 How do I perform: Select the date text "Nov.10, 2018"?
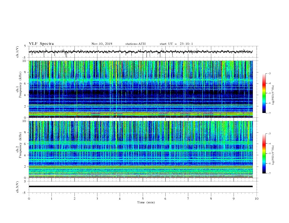pyautogui.click(x=102, y=44)
